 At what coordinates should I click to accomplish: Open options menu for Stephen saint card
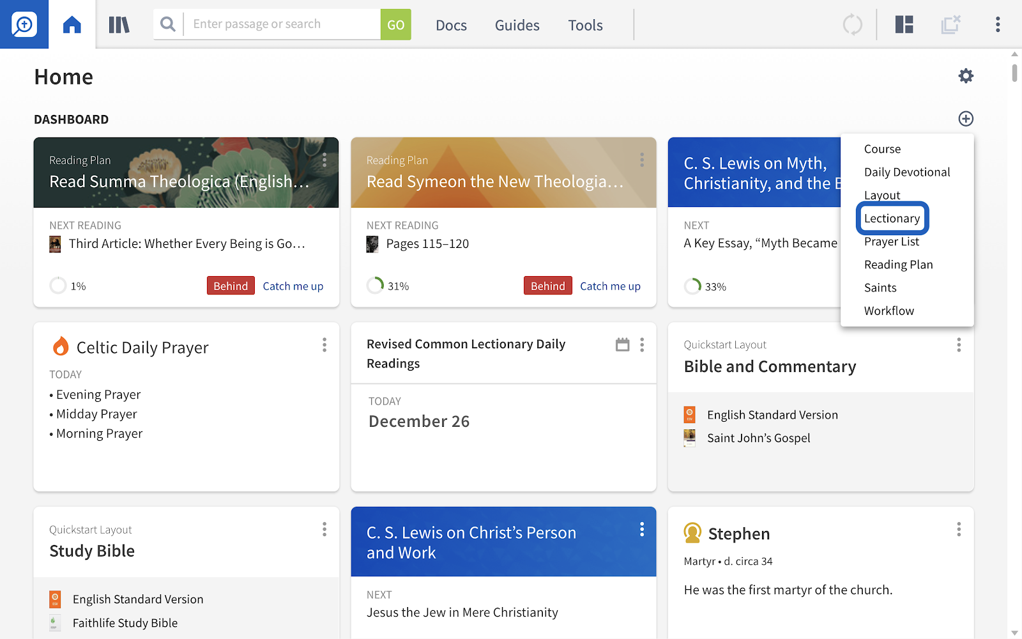959,529
